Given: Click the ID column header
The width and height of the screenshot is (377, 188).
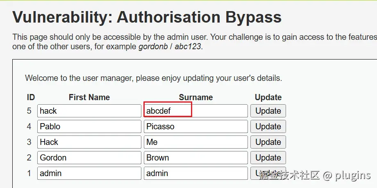Looking at the screenshot, I should [x=31, y=97].
